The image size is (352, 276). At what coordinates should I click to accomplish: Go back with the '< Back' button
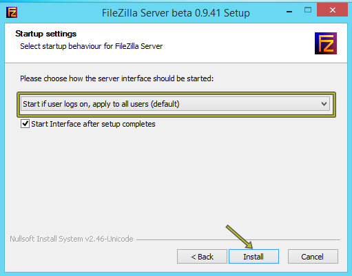202,257
